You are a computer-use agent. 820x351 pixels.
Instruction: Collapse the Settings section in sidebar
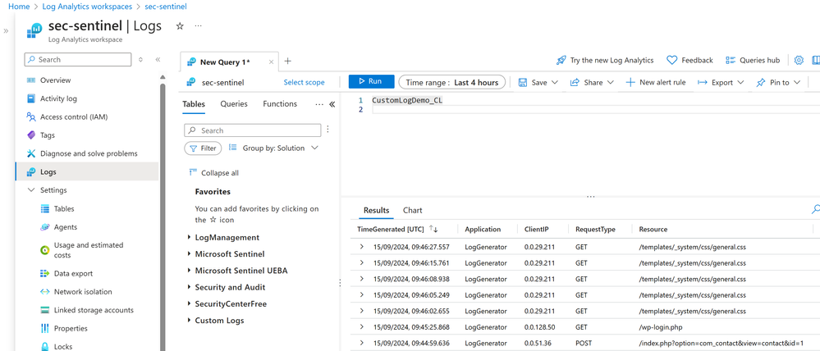[x=30, y=190]
